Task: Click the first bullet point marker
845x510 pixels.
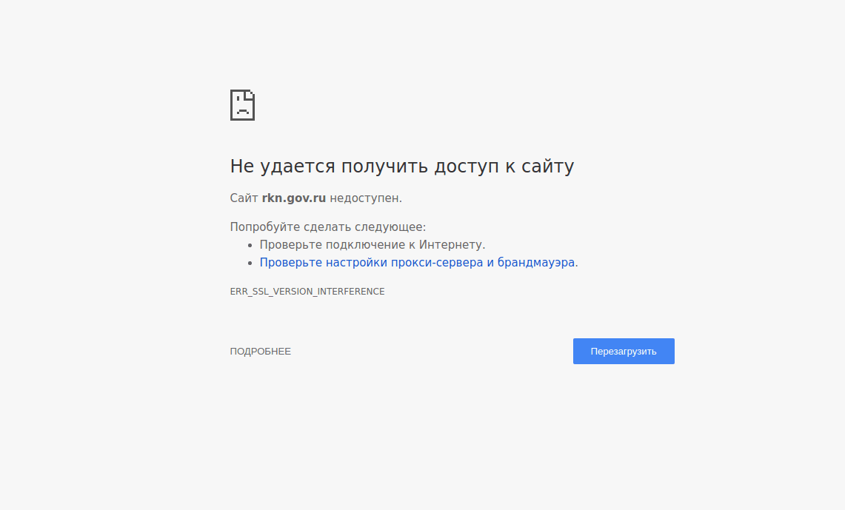Action: [x=250, y=244]
